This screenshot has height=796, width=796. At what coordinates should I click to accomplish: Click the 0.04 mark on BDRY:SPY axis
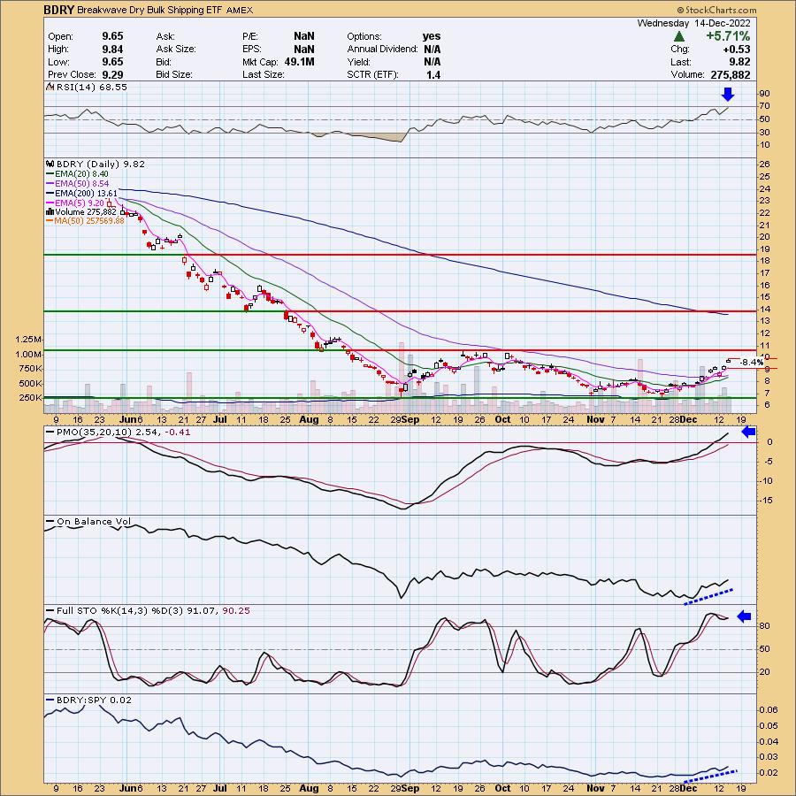click(768, 741)
